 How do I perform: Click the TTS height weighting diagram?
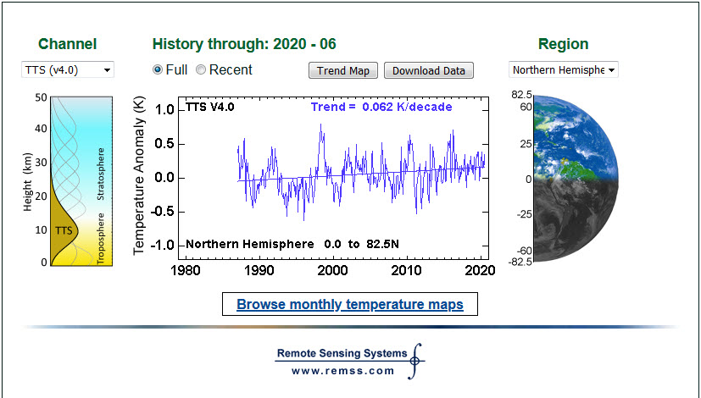point(81,181)
